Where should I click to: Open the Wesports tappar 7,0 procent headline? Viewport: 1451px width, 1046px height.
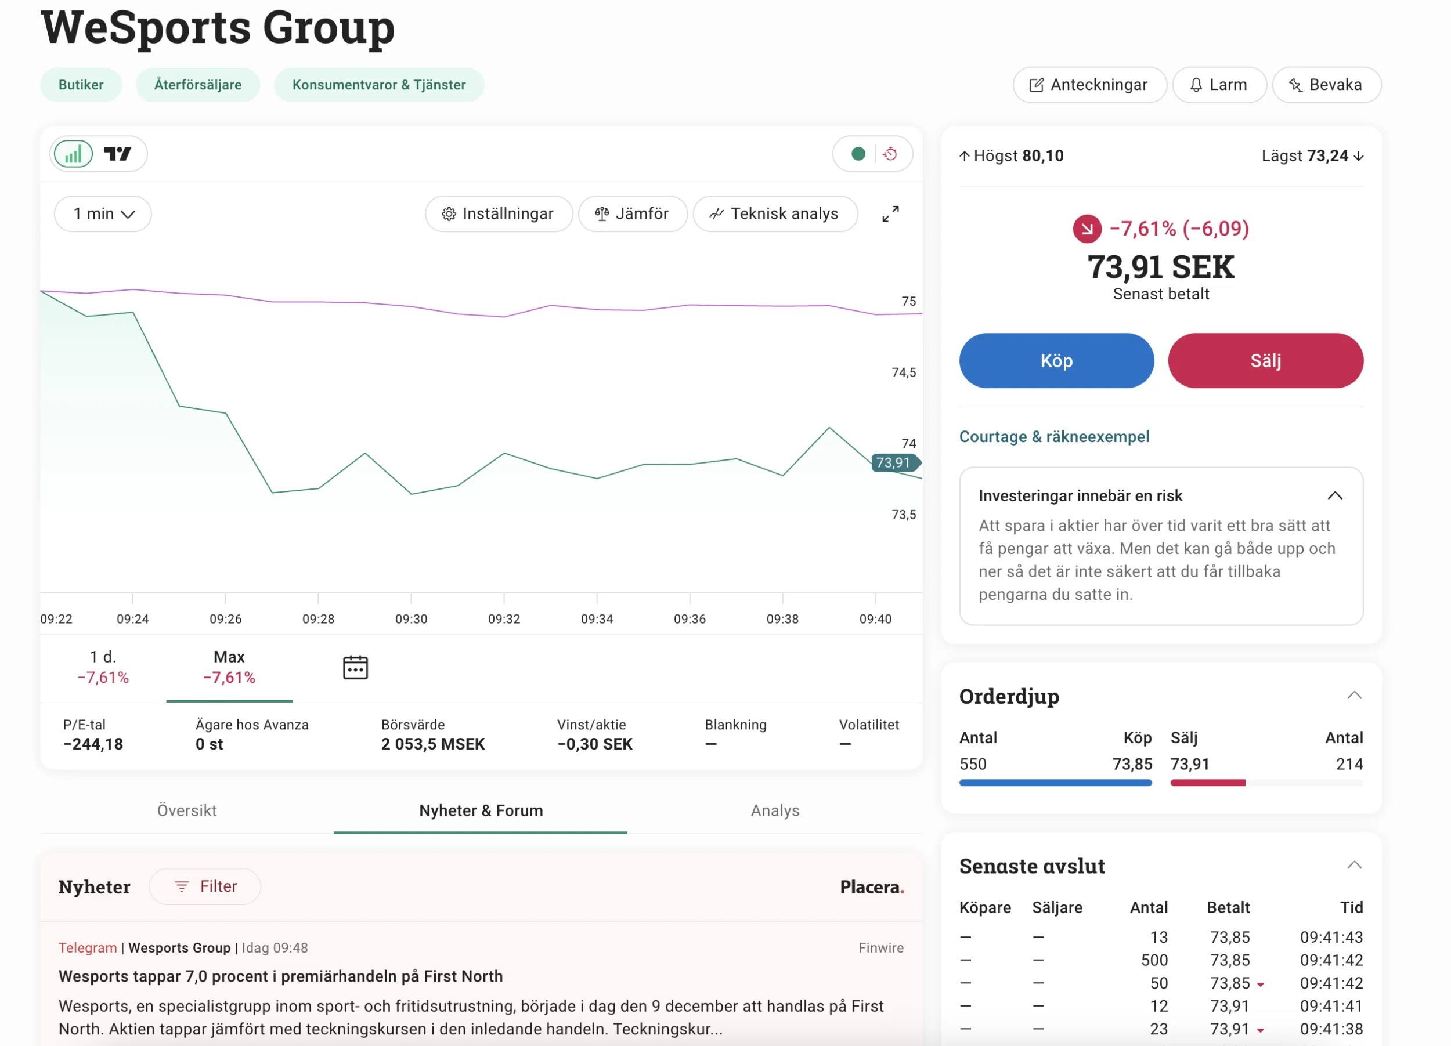pyautogui.click(x=281, y=977)
